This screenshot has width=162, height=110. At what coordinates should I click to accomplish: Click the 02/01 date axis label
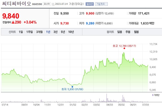point(85,105)
